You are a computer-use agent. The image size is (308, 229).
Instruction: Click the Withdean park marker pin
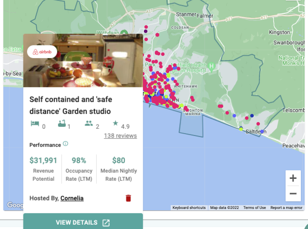[124, 32]
